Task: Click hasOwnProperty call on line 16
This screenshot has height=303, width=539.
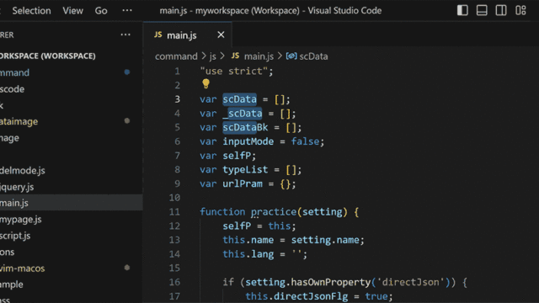Action: 331,282
